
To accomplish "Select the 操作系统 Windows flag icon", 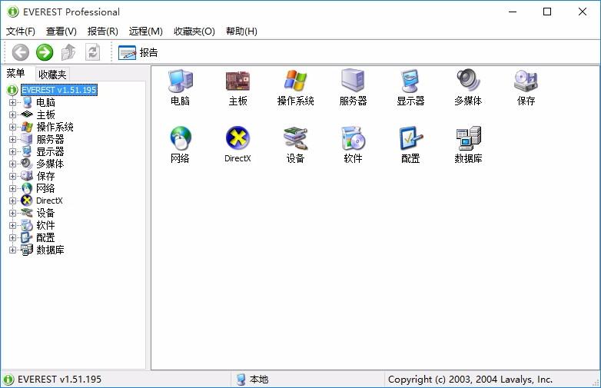I will 295,81.
